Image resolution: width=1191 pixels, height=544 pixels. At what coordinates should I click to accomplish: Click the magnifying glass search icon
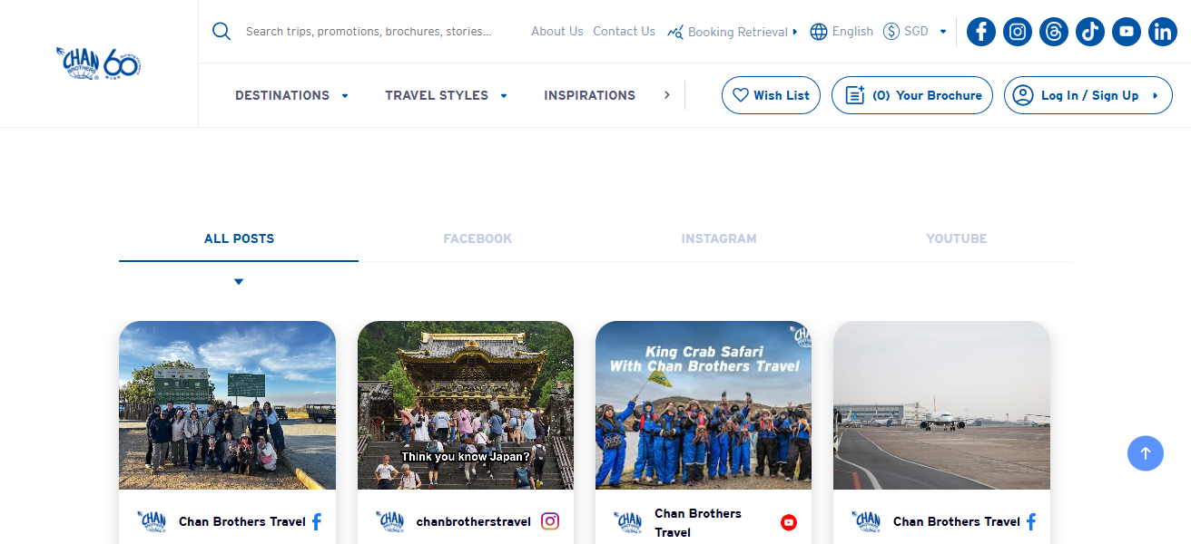221,30
